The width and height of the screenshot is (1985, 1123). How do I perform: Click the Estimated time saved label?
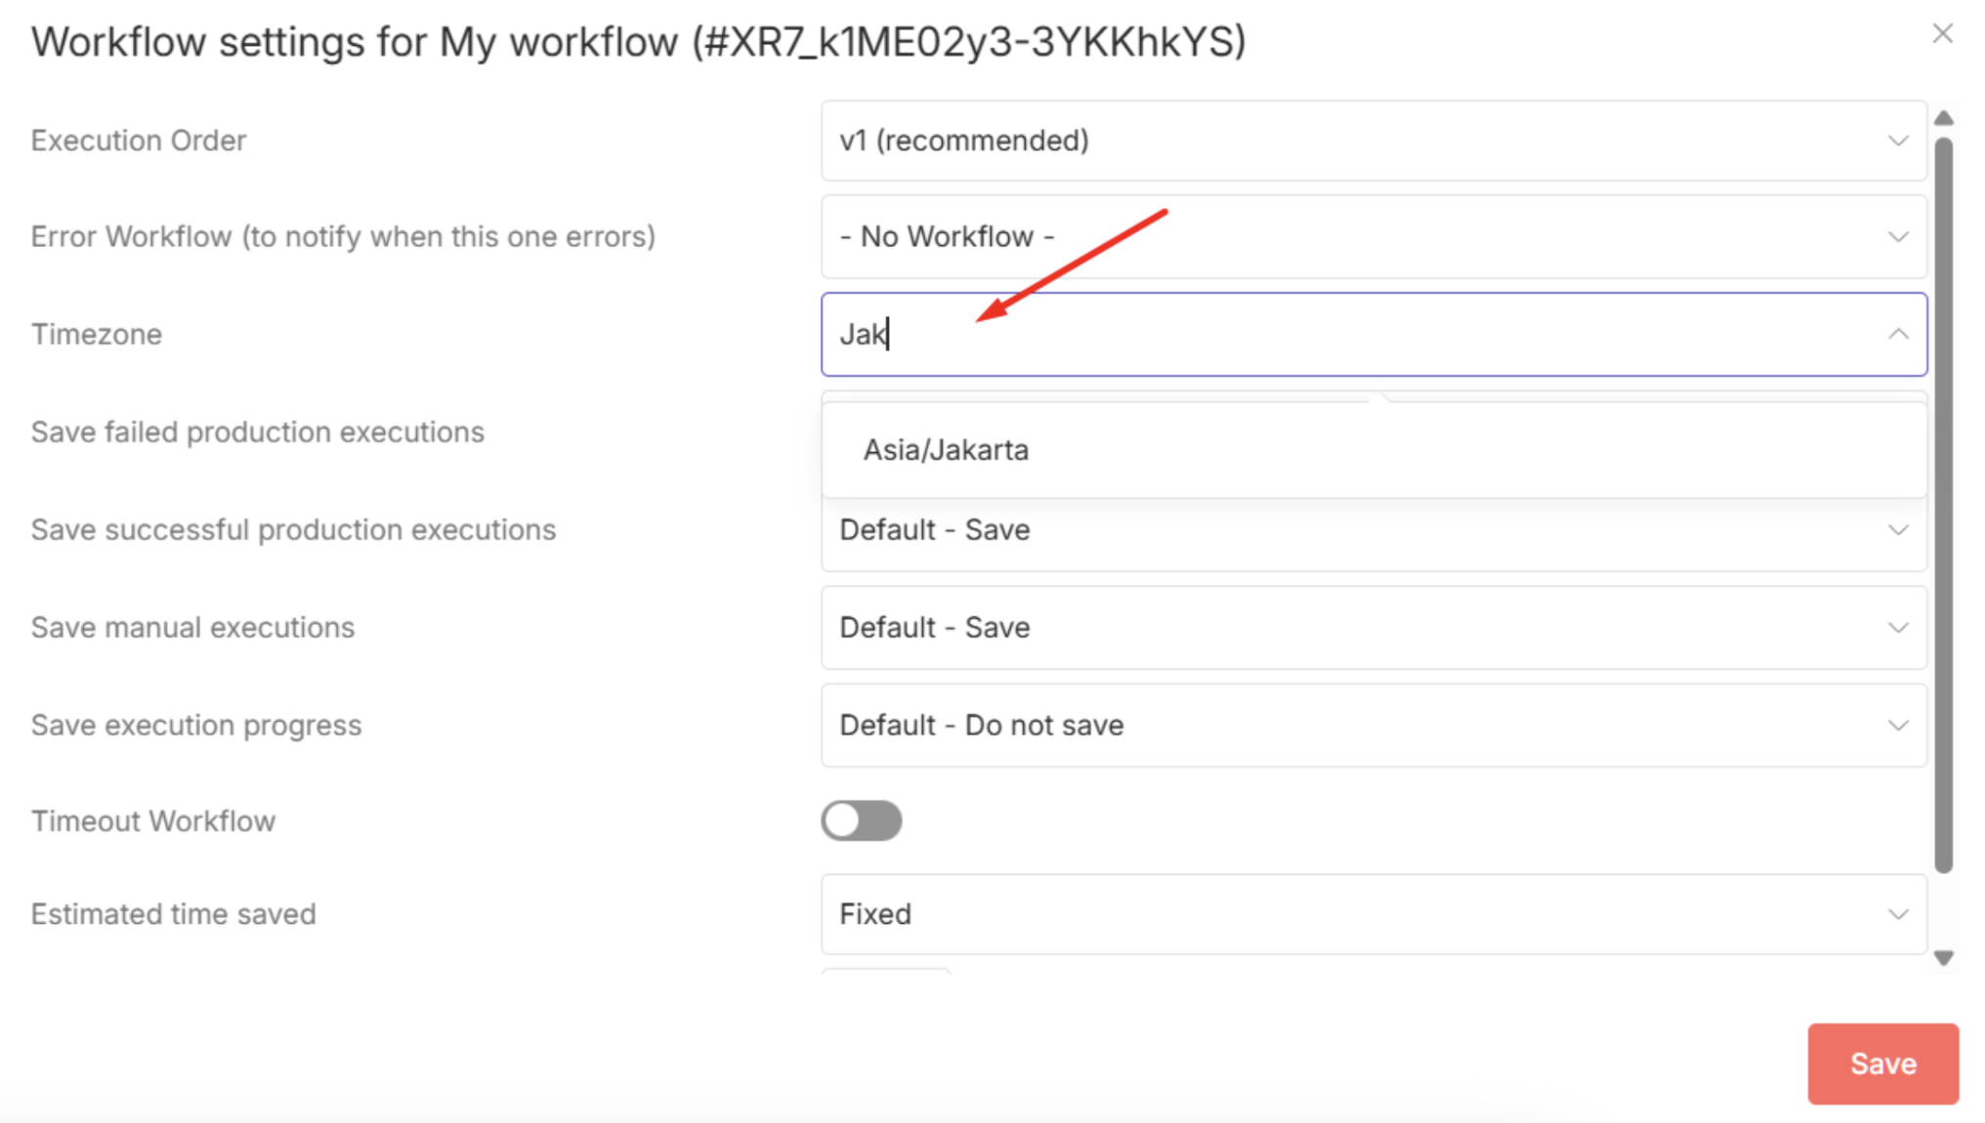(x=173, y=914)
